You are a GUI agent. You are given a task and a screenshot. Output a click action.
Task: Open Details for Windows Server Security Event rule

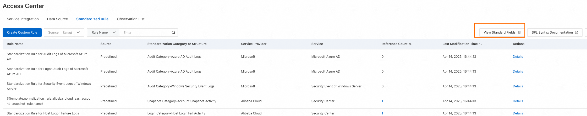pyautogui.click(x=518, y=86)
